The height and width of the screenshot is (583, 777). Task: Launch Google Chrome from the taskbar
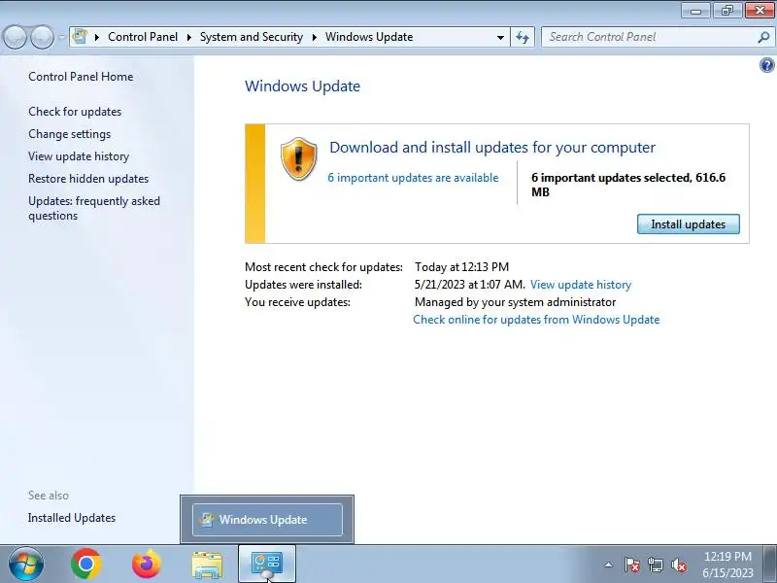(86, 564)
